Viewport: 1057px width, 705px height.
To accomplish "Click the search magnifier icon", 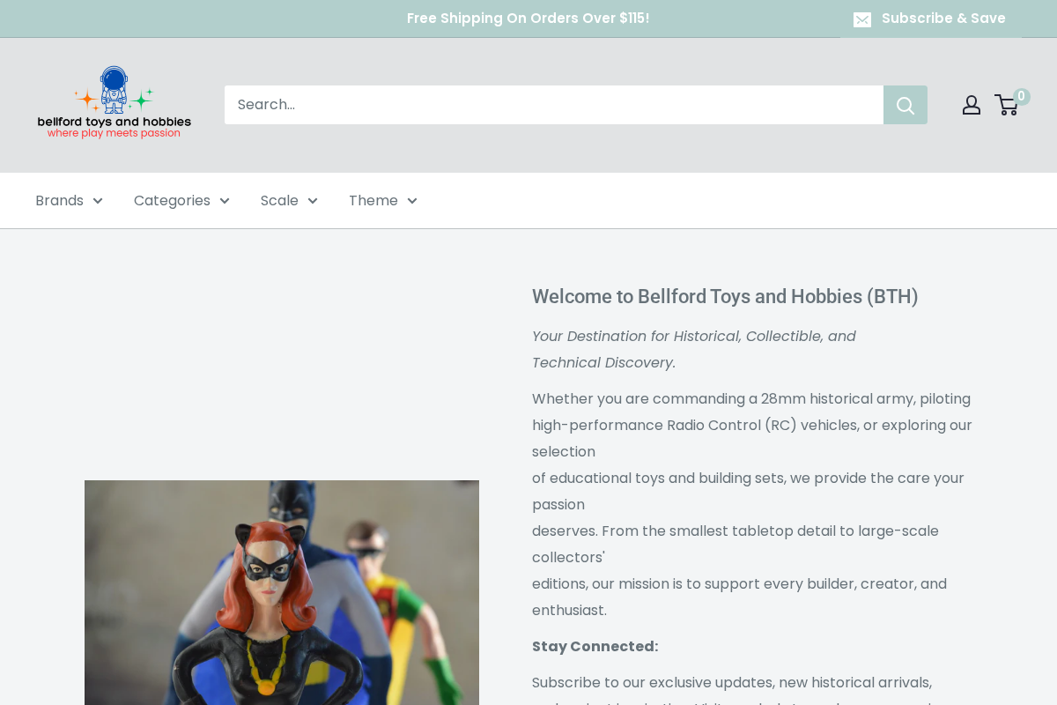I will (x=905, y=104).
